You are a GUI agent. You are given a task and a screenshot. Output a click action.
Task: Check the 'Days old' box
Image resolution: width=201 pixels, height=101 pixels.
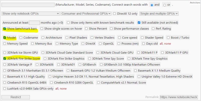click(144, 44)
